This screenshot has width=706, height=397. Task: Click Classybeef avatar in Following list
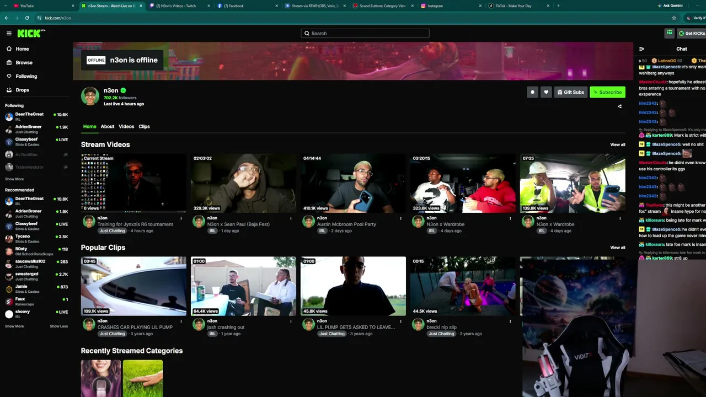click(9, 142)
